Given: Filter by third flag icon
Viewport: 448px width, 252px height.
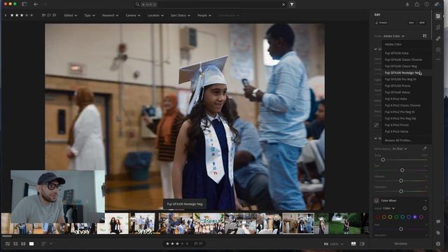Looking at the screenshot, I should tap(55, 15).
